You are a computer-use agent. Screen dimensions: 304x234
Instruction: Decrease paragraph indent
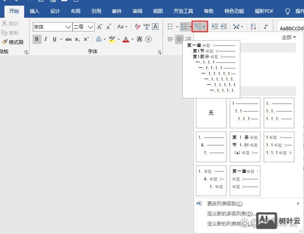[x=215, y=27]
